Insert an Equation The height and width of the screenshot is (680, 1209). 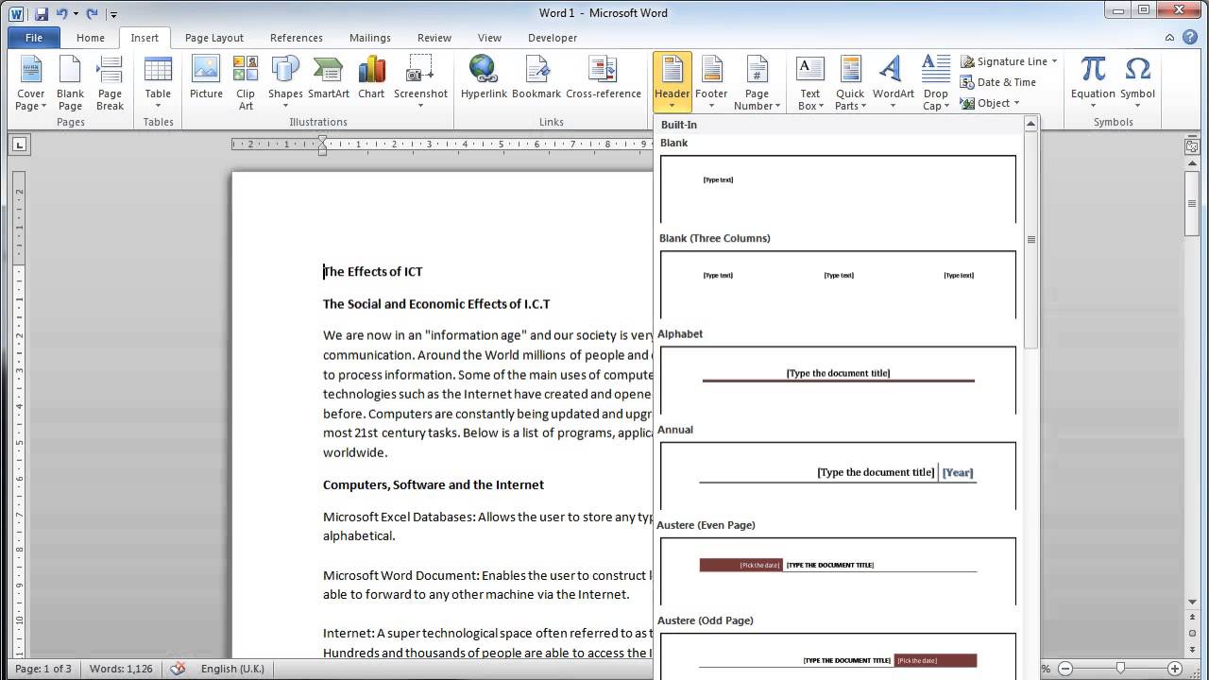click(1093, 83)
